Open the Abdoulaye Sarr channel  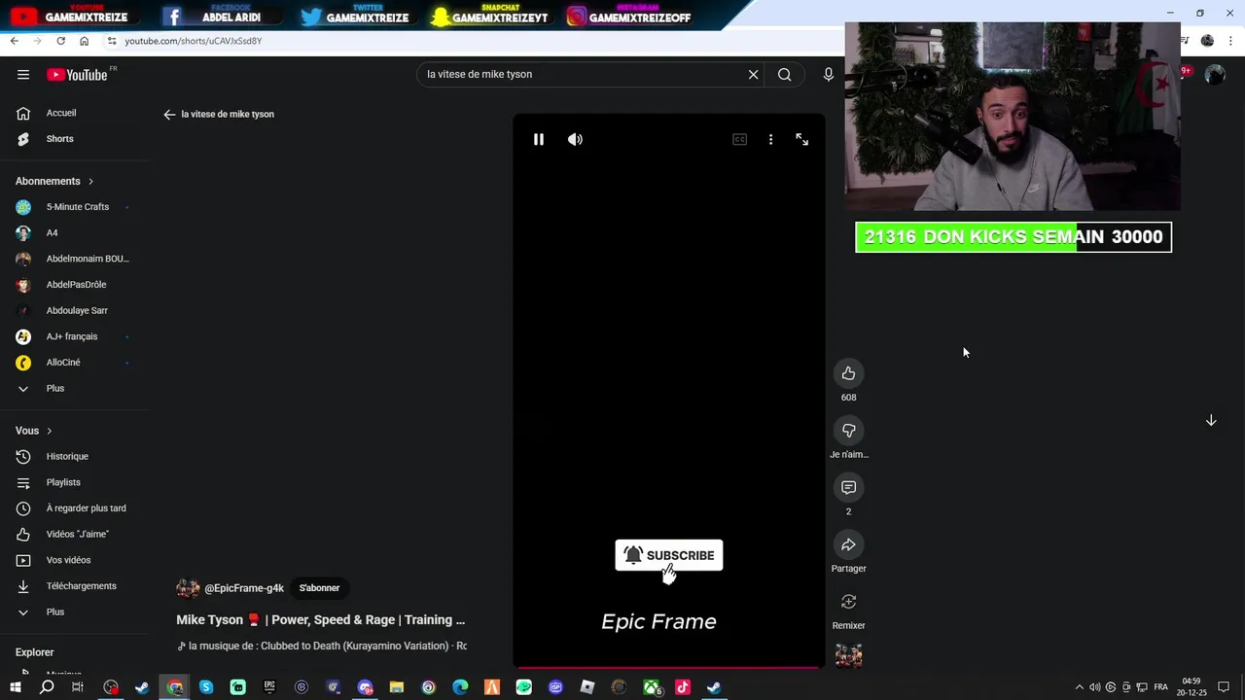tap(75, 310)
